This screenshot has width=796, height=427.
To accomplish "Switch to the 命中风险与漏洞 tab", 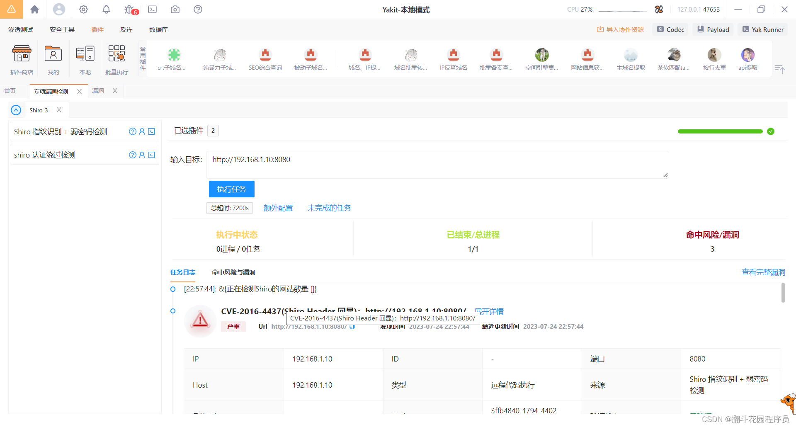I will pos(233,272).
